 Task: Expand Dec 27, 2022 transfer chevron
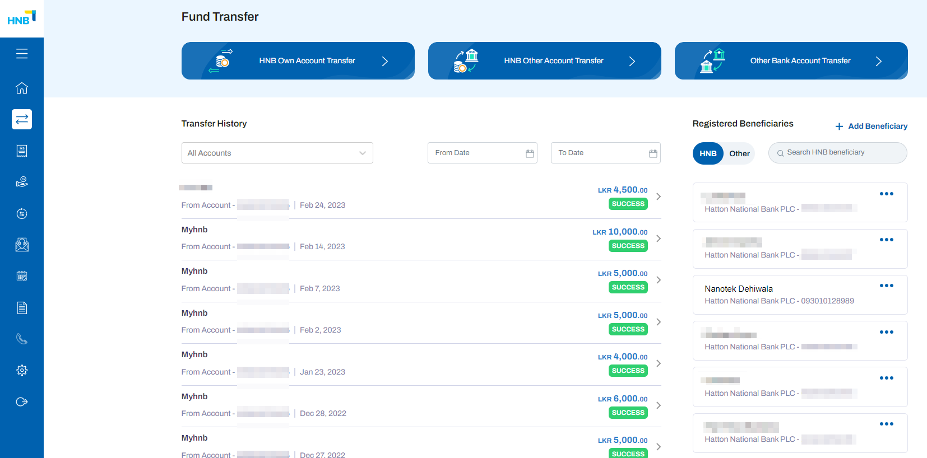click(x=659, y=447)
